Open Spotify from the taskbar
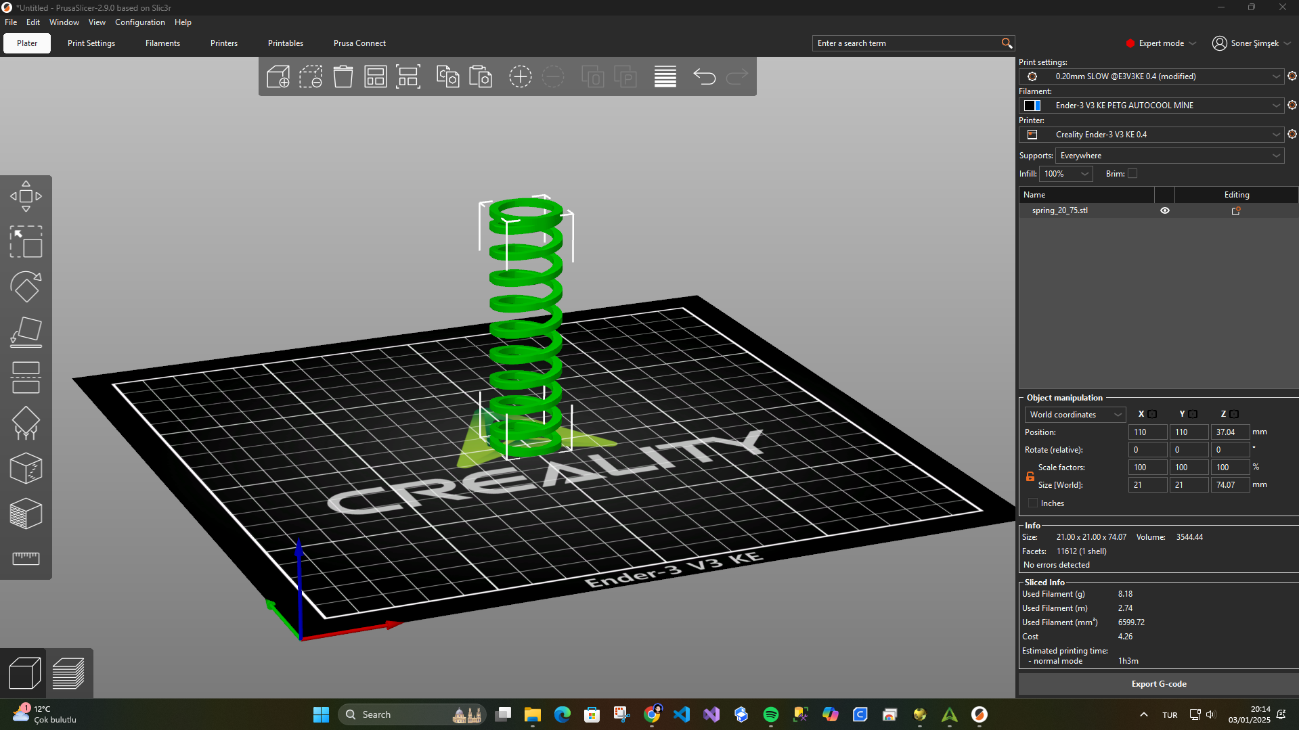The height and width of the screenshot is (730, 1299). tap(770, 714)
